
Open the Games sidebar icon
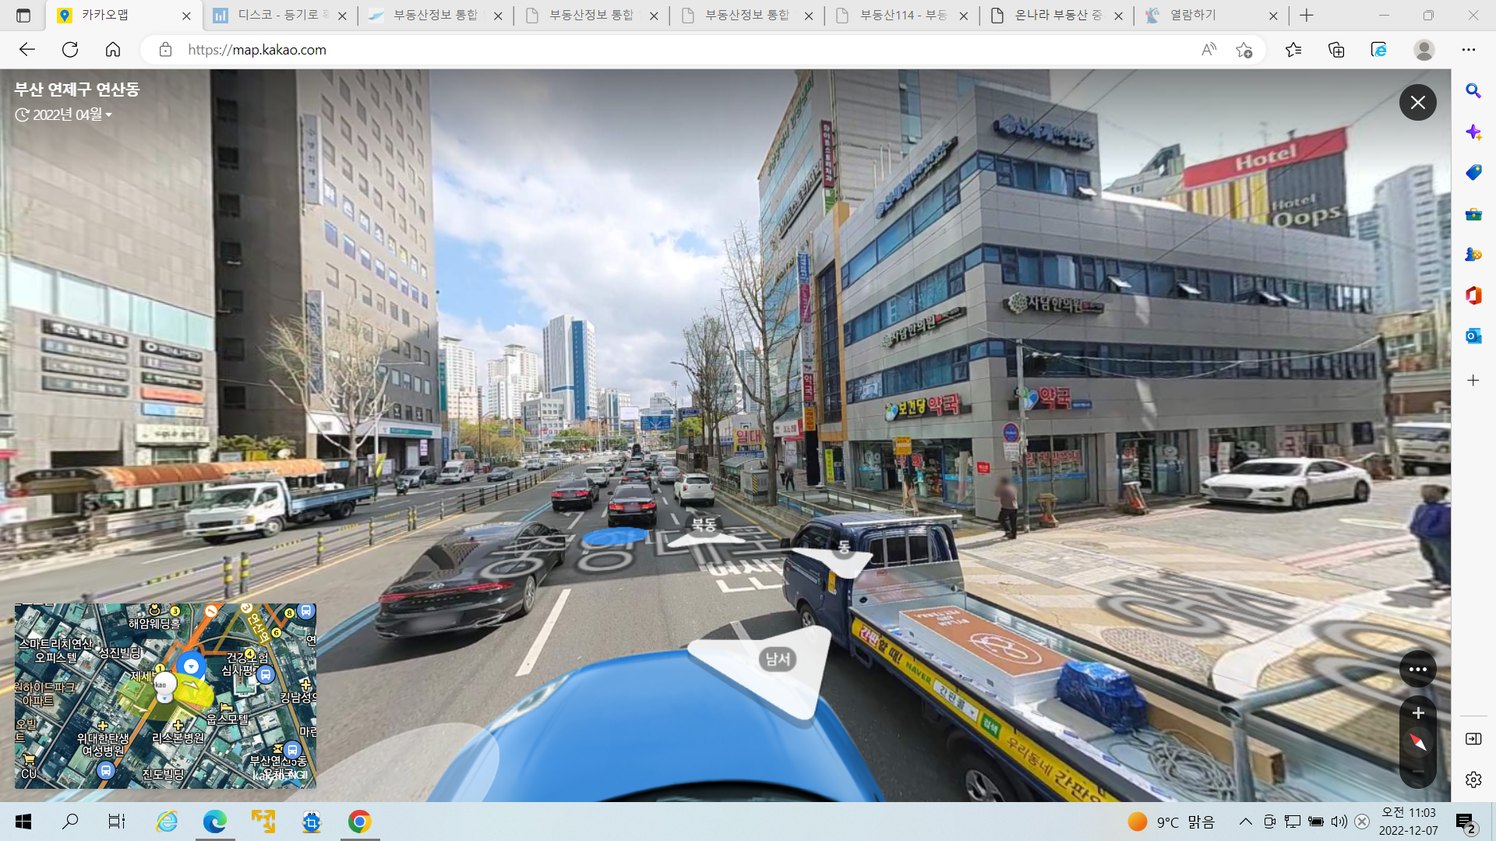(x=1473, y=255)
